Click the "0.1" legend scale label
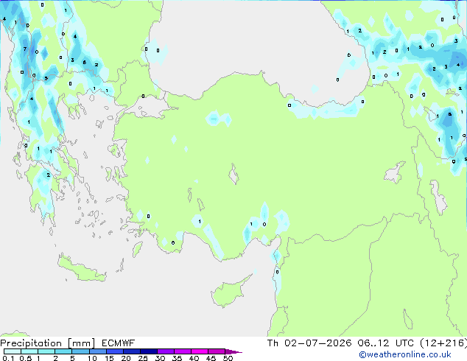The image size is (467, 361). pyautogui.click(x=8, y=358)
